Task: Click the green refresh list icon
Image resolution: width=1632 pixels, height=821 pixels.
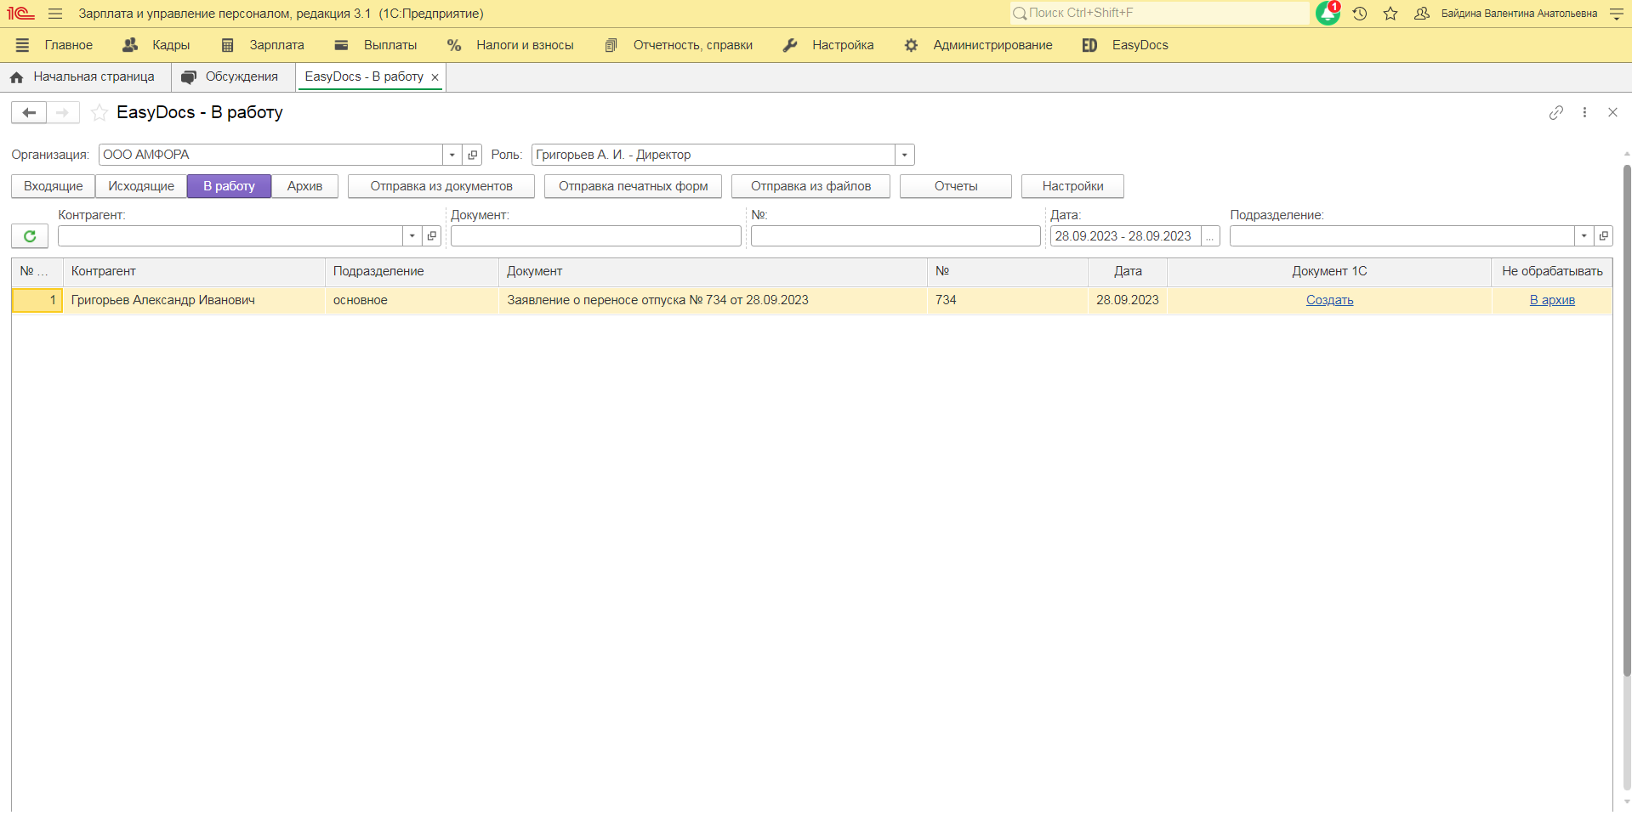Action: coord(30,236)
